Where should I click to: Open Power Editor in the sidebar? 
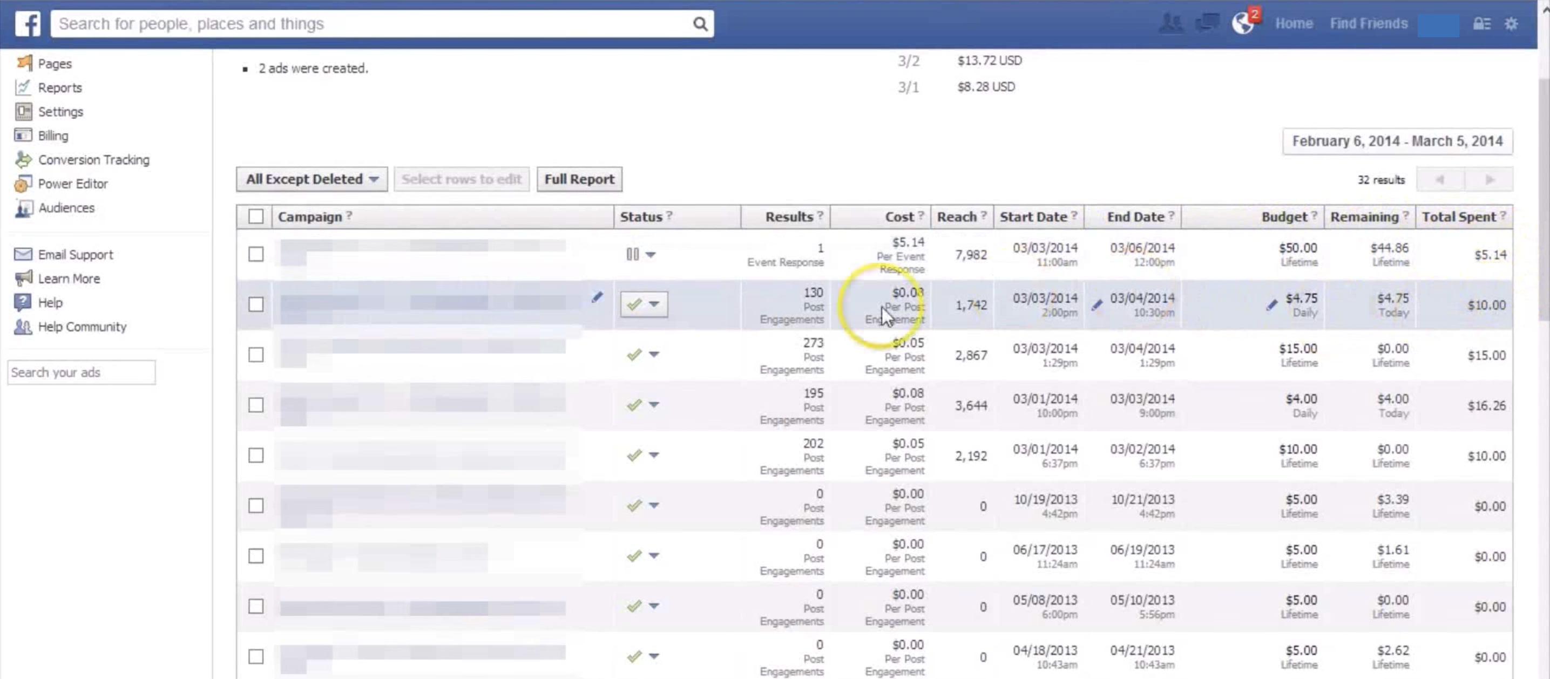[72, 184]
